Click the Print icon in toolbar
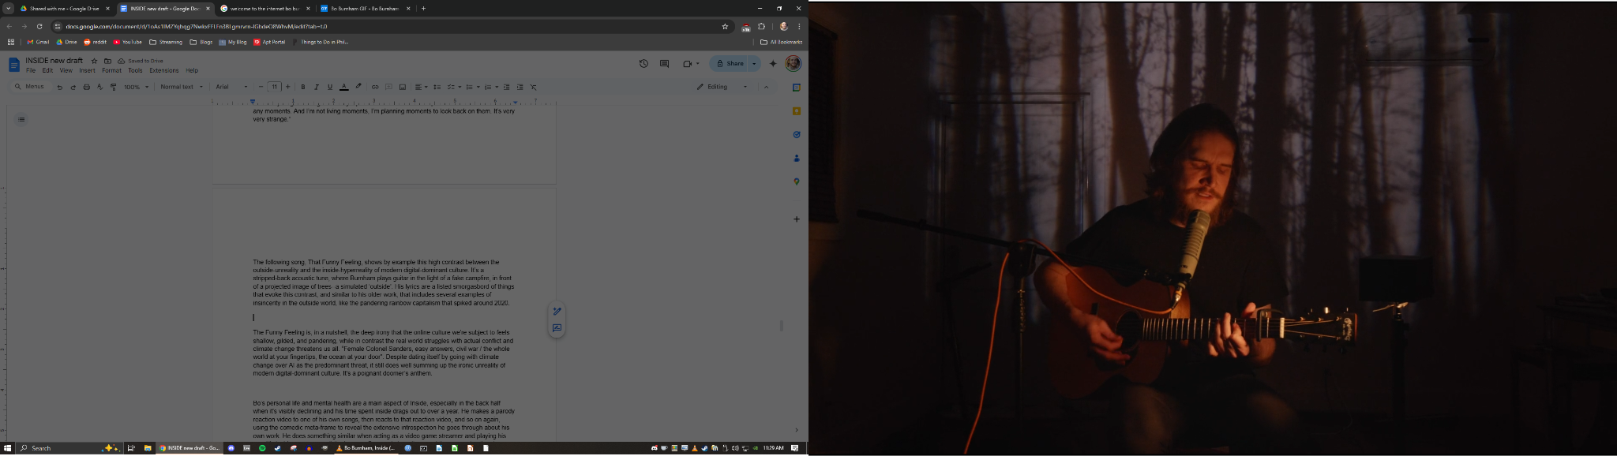Screen dimensions: 1617x456 click(x=86, y=87)
